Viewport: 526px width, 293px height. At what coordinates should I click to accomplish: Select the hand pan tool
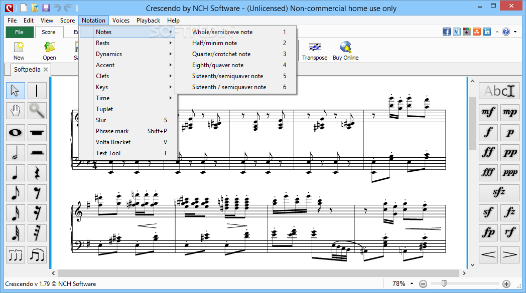click(x=16, y=111)
